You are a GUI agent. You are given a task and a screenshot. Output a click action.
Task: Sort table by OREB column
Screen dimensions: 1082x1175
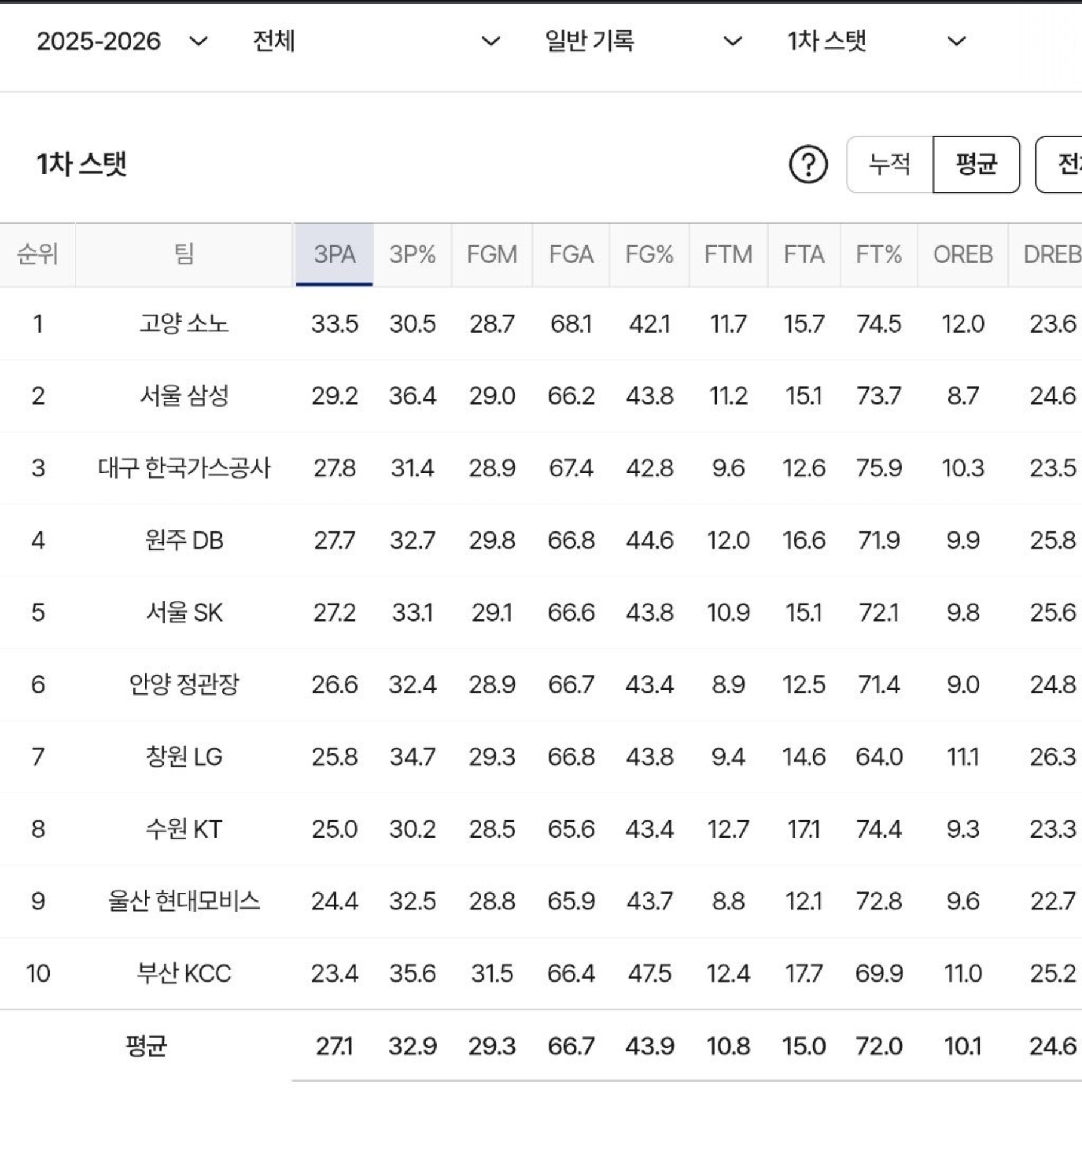click(963, 255)
